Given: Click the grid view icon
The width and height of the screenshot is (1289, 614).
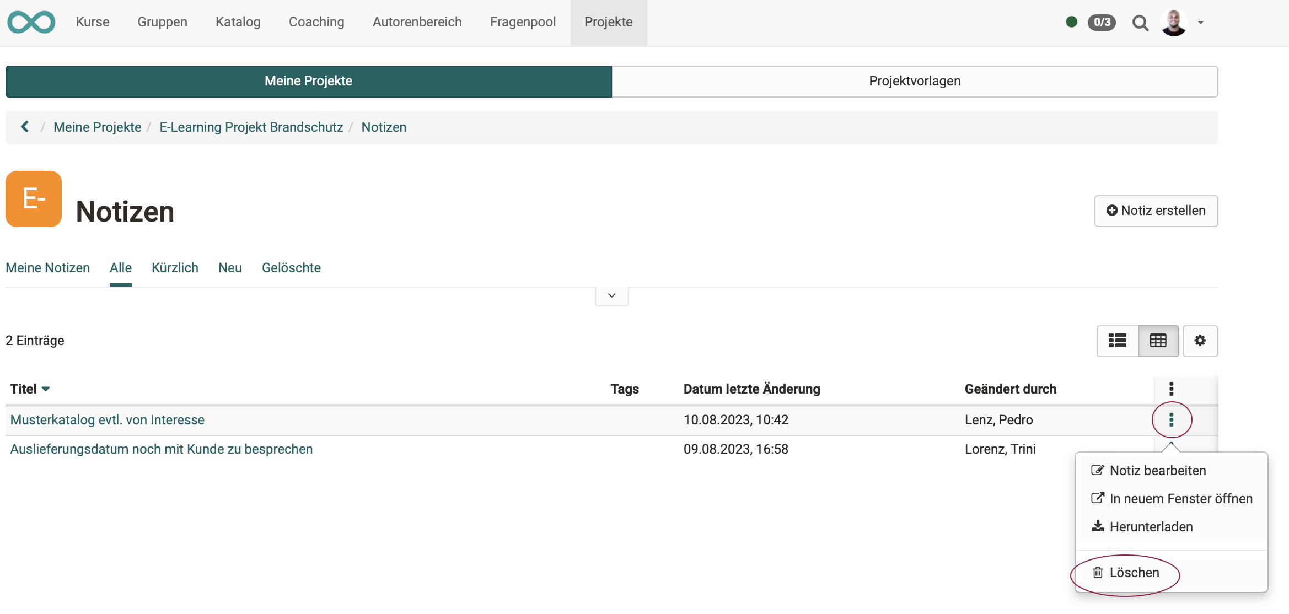Looking at the screenshot, I should pyautogui.click(x=1158, y=340).
